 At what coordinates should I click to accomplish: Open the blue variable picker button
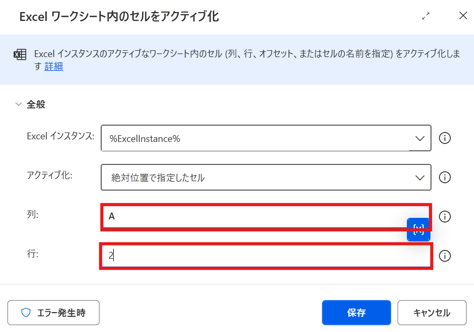click(418, 230)
